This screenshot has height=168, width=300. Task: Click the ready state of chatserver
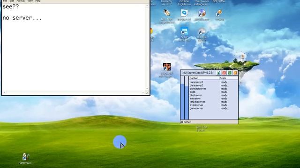coord(224,95)
